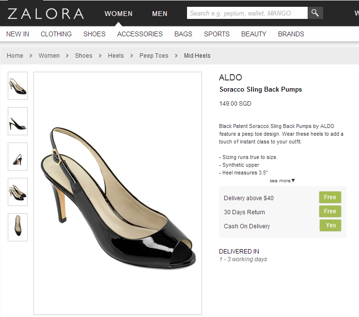The image size is (359, 317).
Task: Select the second side-view shoe thumbnail
Action: point(17,121)
